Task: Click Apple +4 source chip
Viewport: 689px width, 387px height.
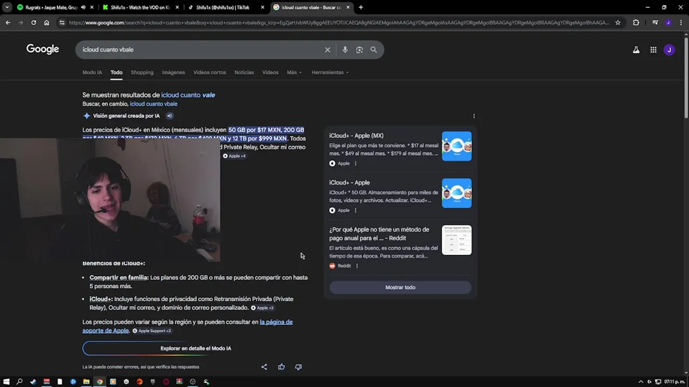Action: pyautogui.click(x=234, y=156)
